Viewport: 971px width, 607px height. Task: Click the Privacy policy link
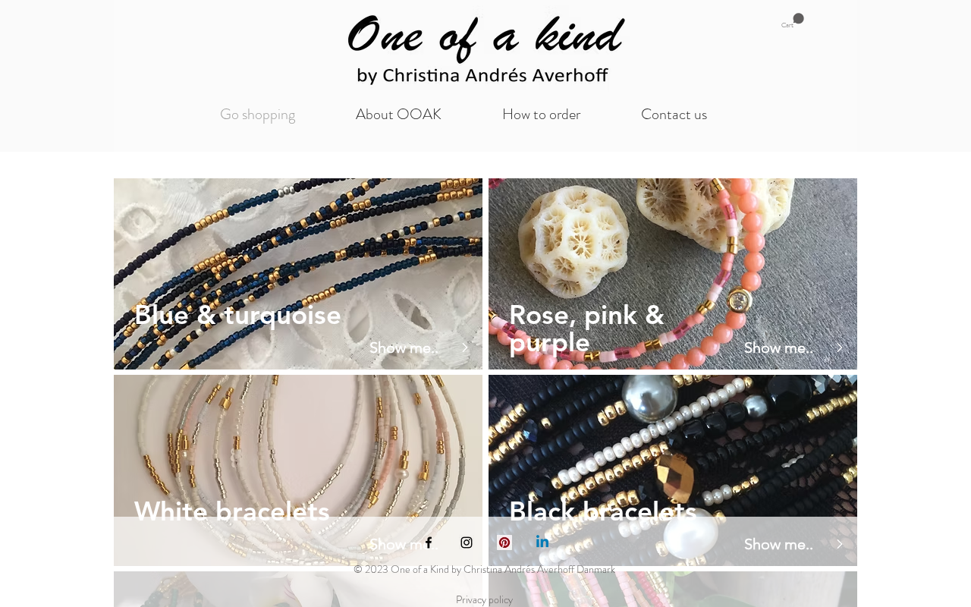pyautogui.click(x=484, y=599)
